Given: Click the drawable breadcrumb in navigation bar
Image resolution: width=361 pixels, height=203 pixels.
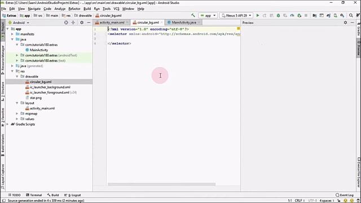Looking at the screenshot, I should (83, 15).
